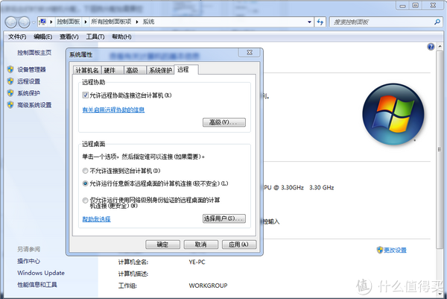Open the 帮助我选择 link
The image size is (447, 299).
[x=96, y=219]
